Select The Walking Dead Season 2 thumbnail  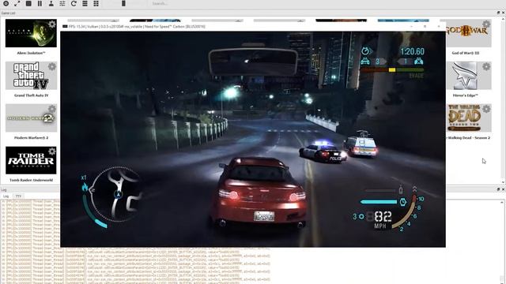tap(469, 118)
